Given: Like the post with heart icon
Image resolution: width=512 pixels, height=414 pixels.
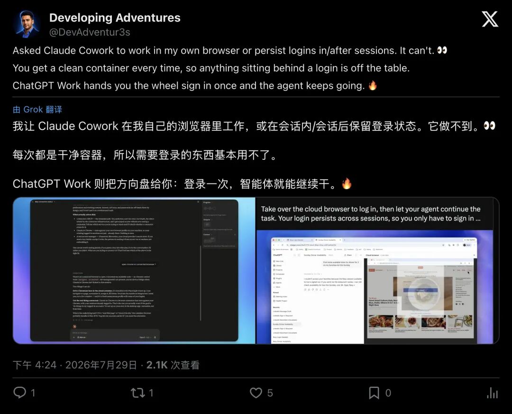Looking at the screenshot, I should point(256,393).
